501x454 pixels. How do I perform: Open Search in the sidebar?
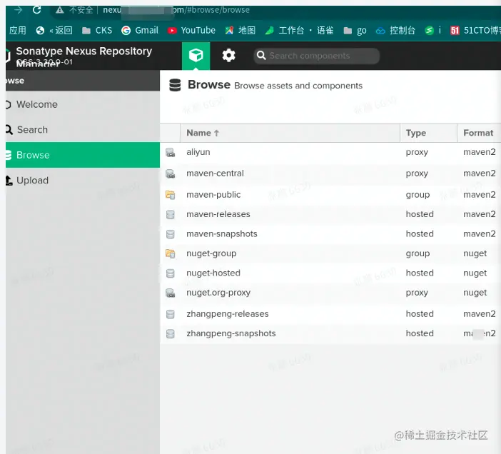(83, 129)
